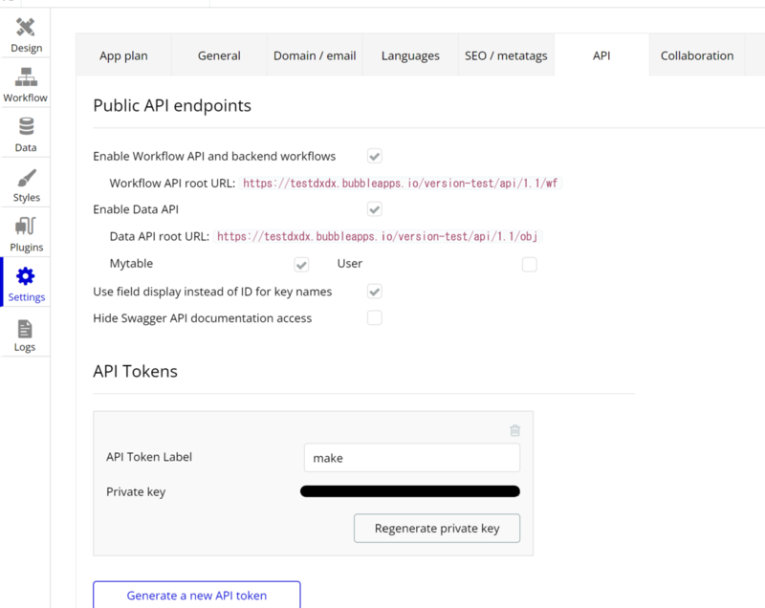Image resolution: width=765 pixels, height=608 pixels.
Task: Open the Plugins section
Action: click(26, 234)
